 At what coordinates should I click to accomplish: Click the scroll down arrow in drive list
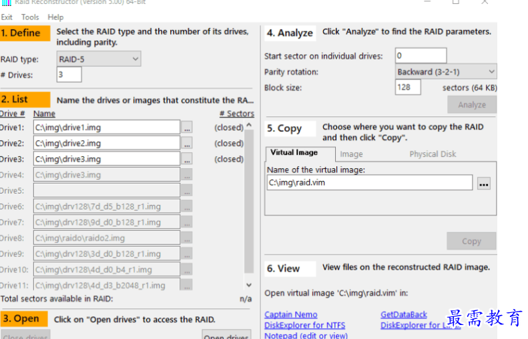249,285
